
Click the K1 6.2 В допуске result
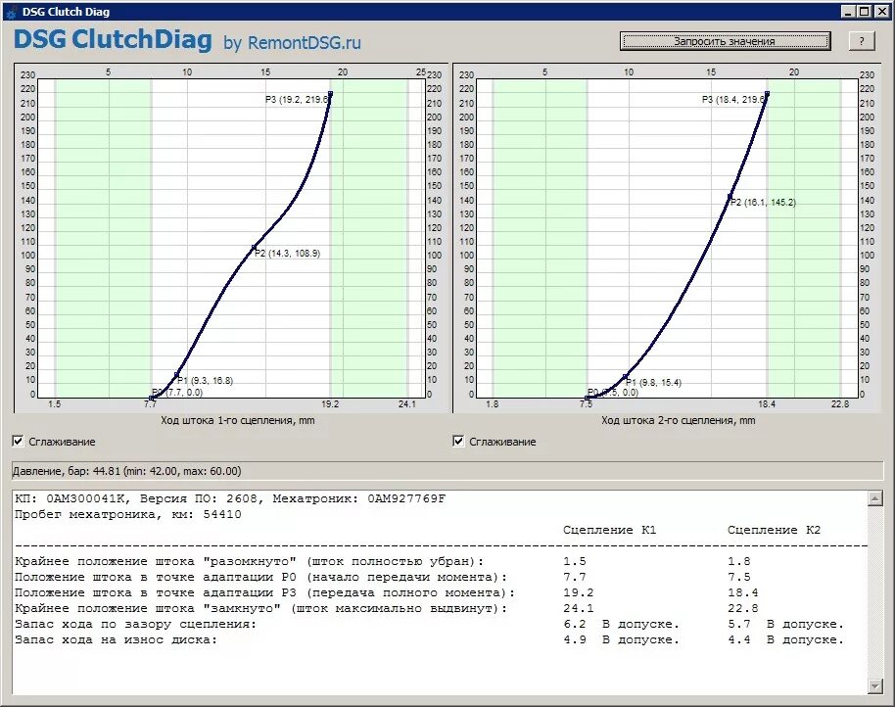tap(622, 625)
